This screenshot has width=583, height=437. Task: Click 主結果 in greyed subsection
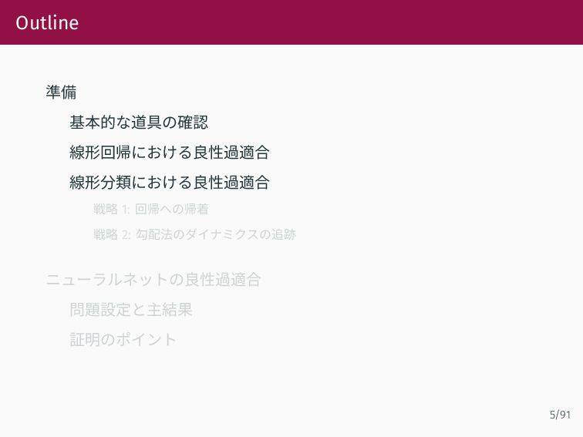[170, 310]
